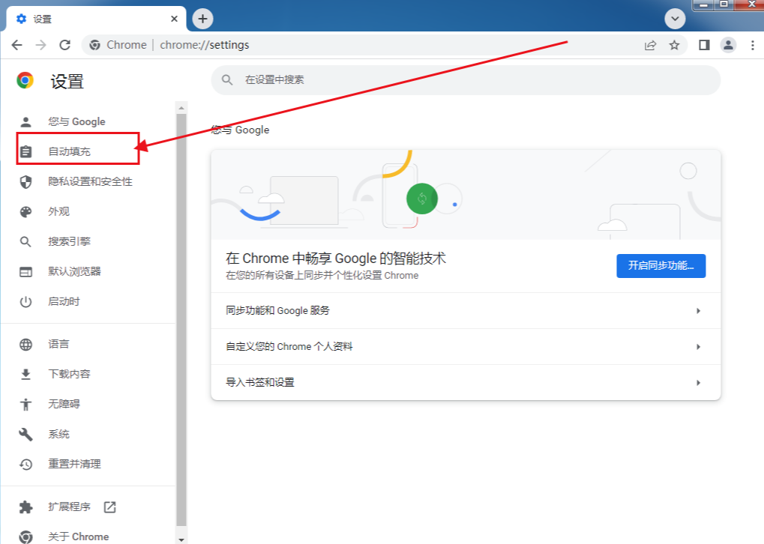The width and height of the screenshot is (764, 544).
Task: Click the wrench icon for 系统
Action: [x=25, y=435]
